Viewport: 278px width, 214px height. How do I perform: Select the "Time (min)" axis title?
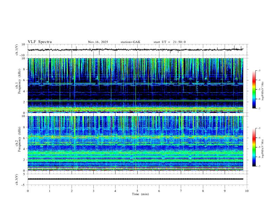click(140, 194)
